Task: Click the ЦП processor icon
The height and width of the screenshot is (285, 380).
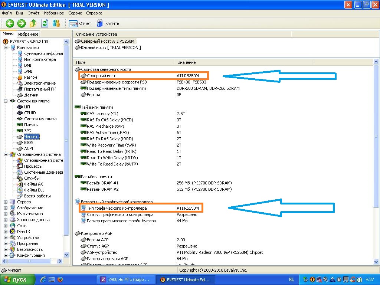Action: pos(20,107)
